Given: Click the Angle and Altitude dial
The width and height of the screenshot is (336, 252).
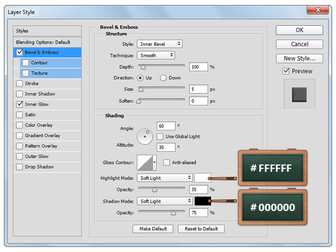Looking at the screenshot, I should 145,135.
